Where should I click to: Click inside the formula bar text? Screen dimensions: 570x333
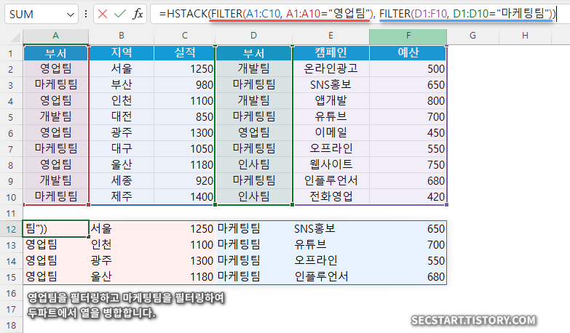coord(358,14)
